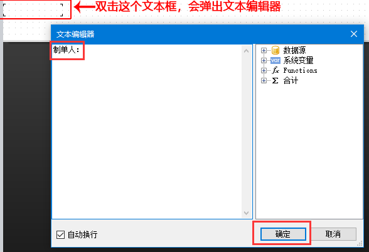Click the fx Functions icon
The height and width of the screenshot is (252, 369).
[275, 70]
